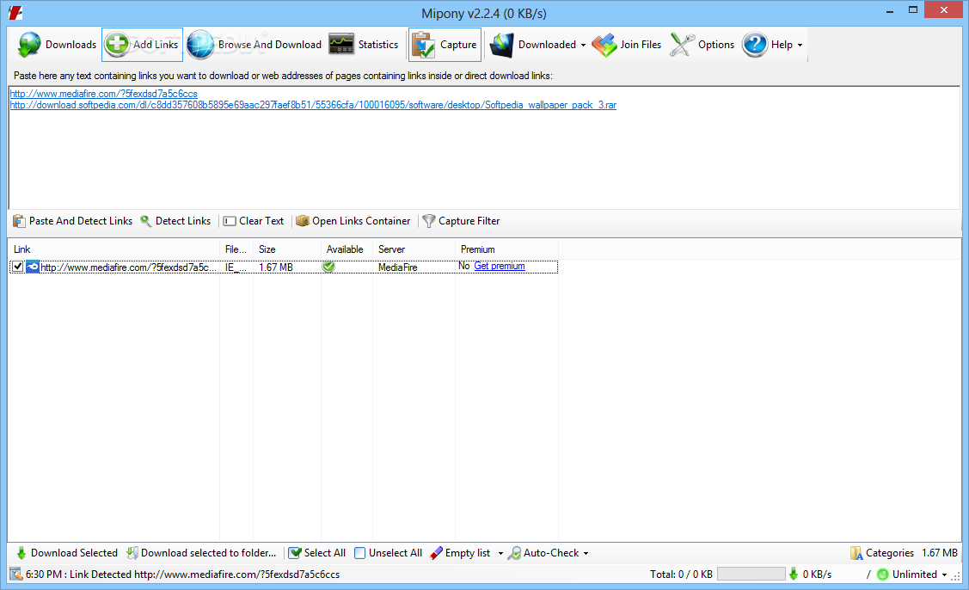Click the Mipony logo in title bar
Screen dimensions: 969x590
pos(16,12)
